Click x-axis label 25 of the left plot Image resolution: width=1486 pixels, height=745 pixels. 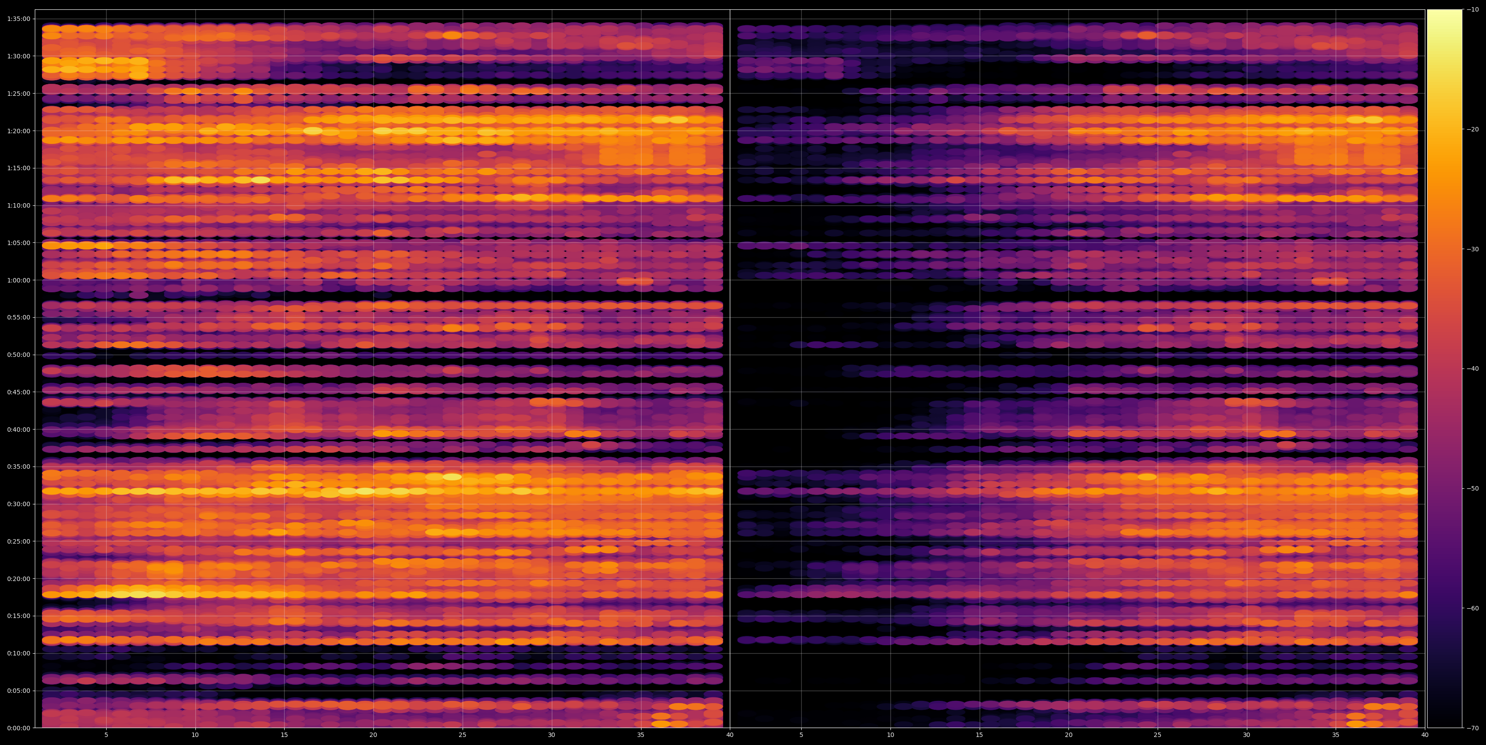463,735
